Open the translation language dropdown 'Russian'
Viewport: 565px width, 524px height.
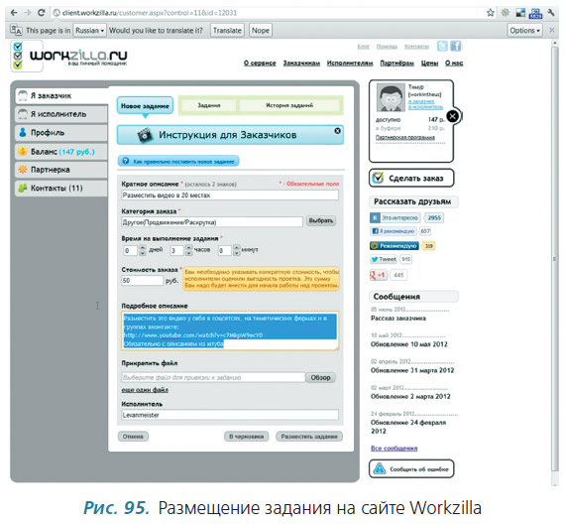89,31
